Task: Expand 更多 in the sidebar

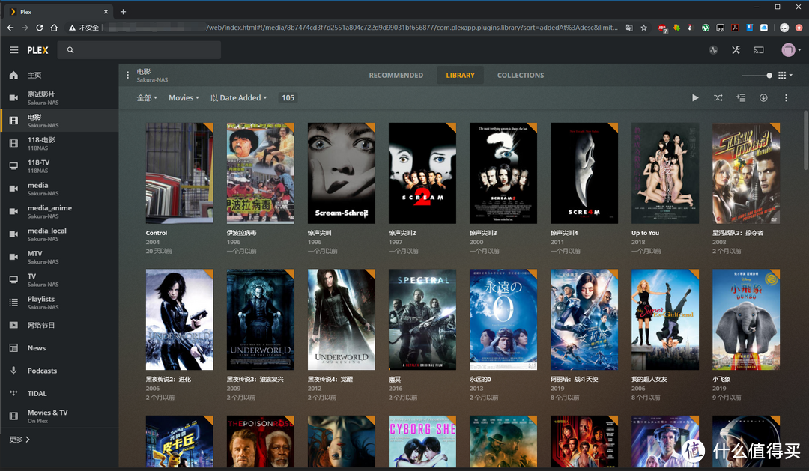Action: coord(19,439)
